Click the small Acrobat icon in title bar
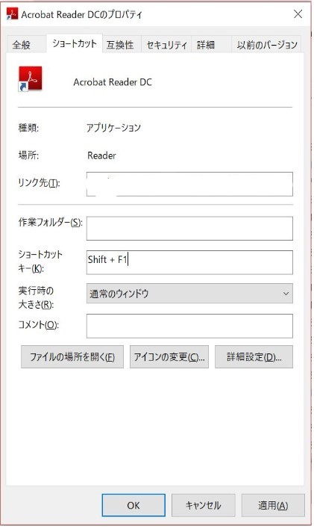The image size is (314, 529). pos(12,14)
